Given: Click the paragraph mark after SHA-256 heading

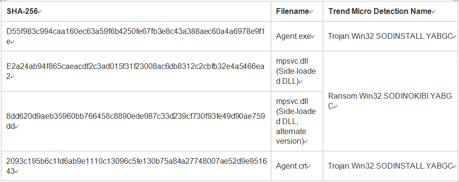Looking at the screenshot, I should (x=40, y=12).
